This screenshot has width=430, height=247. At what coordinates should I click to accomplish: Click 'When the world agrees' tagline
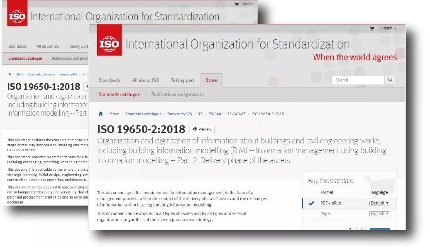pos(355,57)
